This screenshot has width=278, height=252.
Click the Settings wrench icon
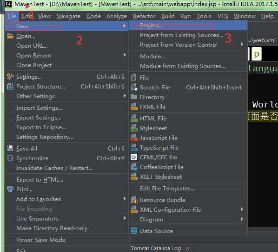click(10, 77)
